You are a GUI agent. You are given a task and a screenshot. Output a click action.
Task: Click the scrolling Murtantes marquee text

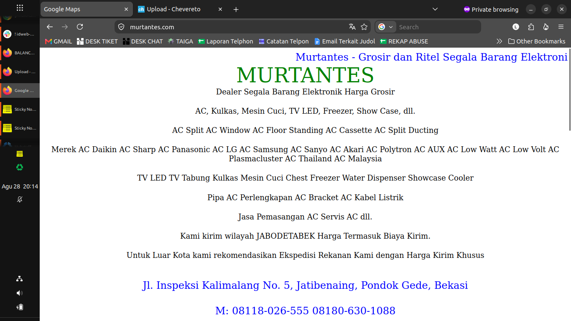431,57
